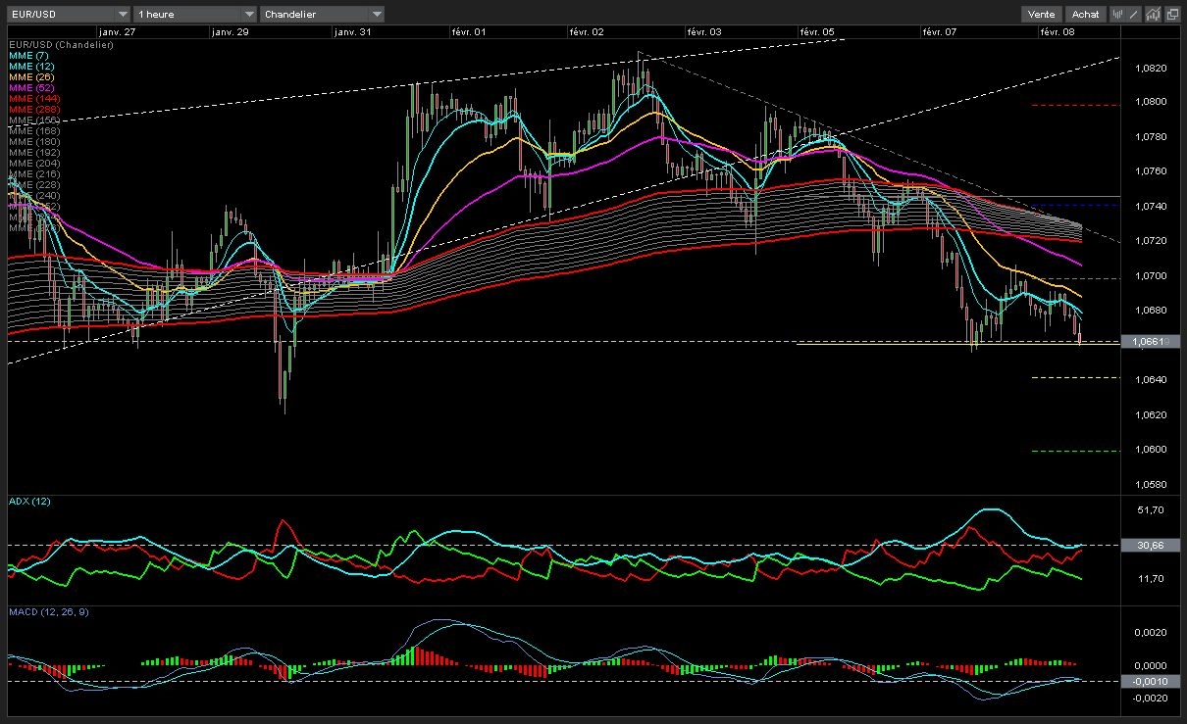Click the févr. 05 date label
Image resolution: width=1187 pixels, height=724 pixels.
pos(818,32)
